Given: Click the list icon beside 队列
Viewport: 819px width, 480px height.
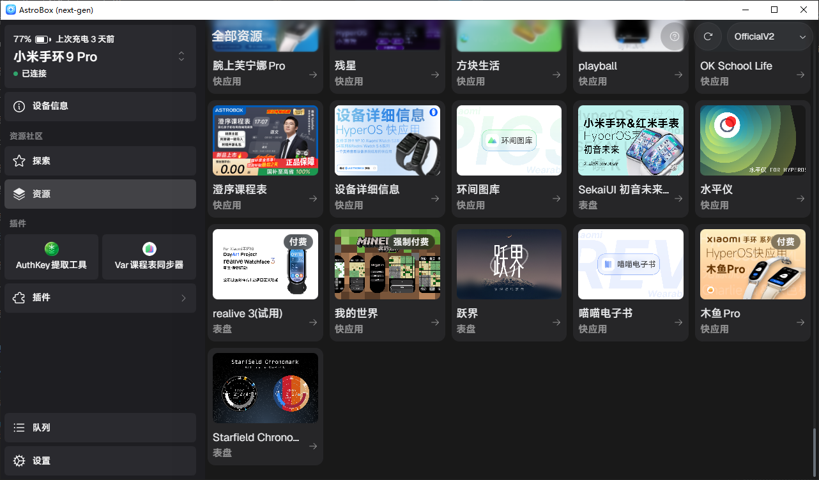Looking at the screenshot, I should coord(20,428).
